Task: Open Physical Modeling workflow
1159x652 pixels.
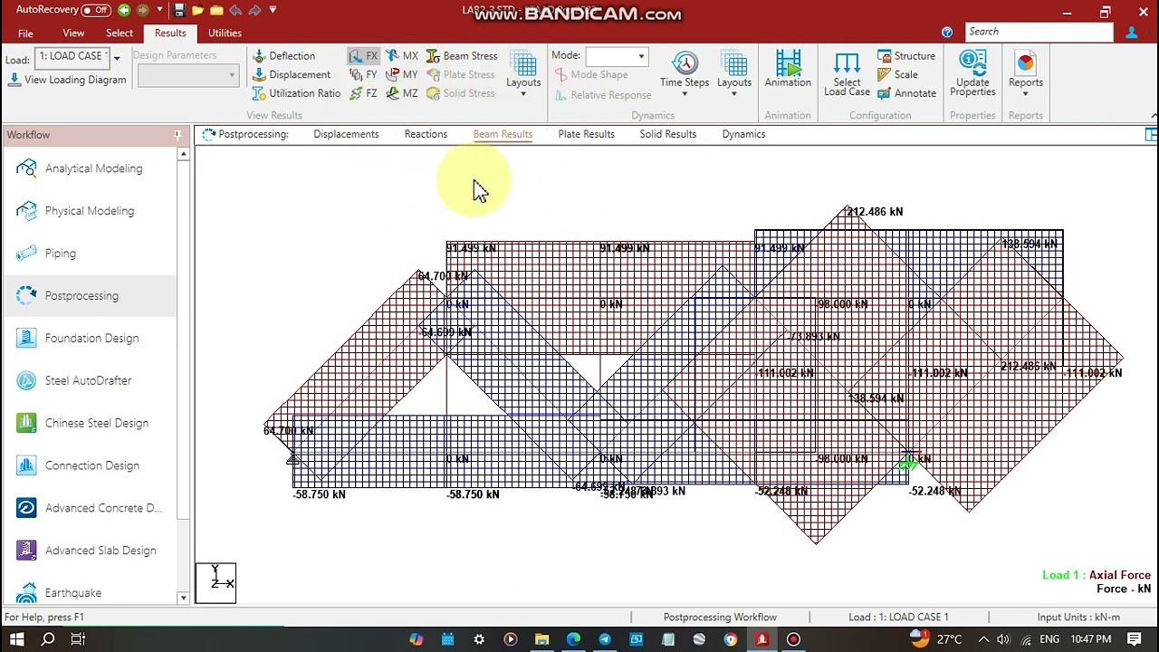Action: (89, 211)
